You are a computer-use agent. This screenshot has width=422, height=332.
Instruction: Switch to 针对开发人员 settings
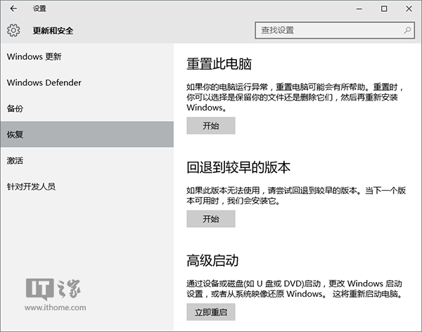(x=31, y=186)
